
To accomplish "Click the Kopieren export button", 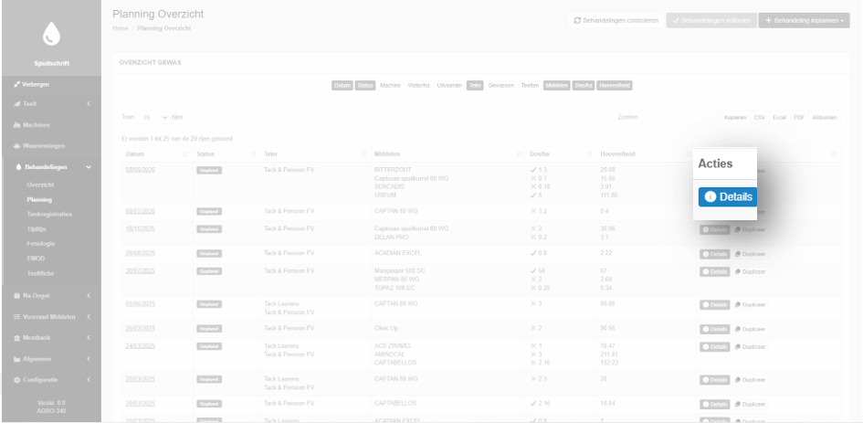I will tap(735, 117).
